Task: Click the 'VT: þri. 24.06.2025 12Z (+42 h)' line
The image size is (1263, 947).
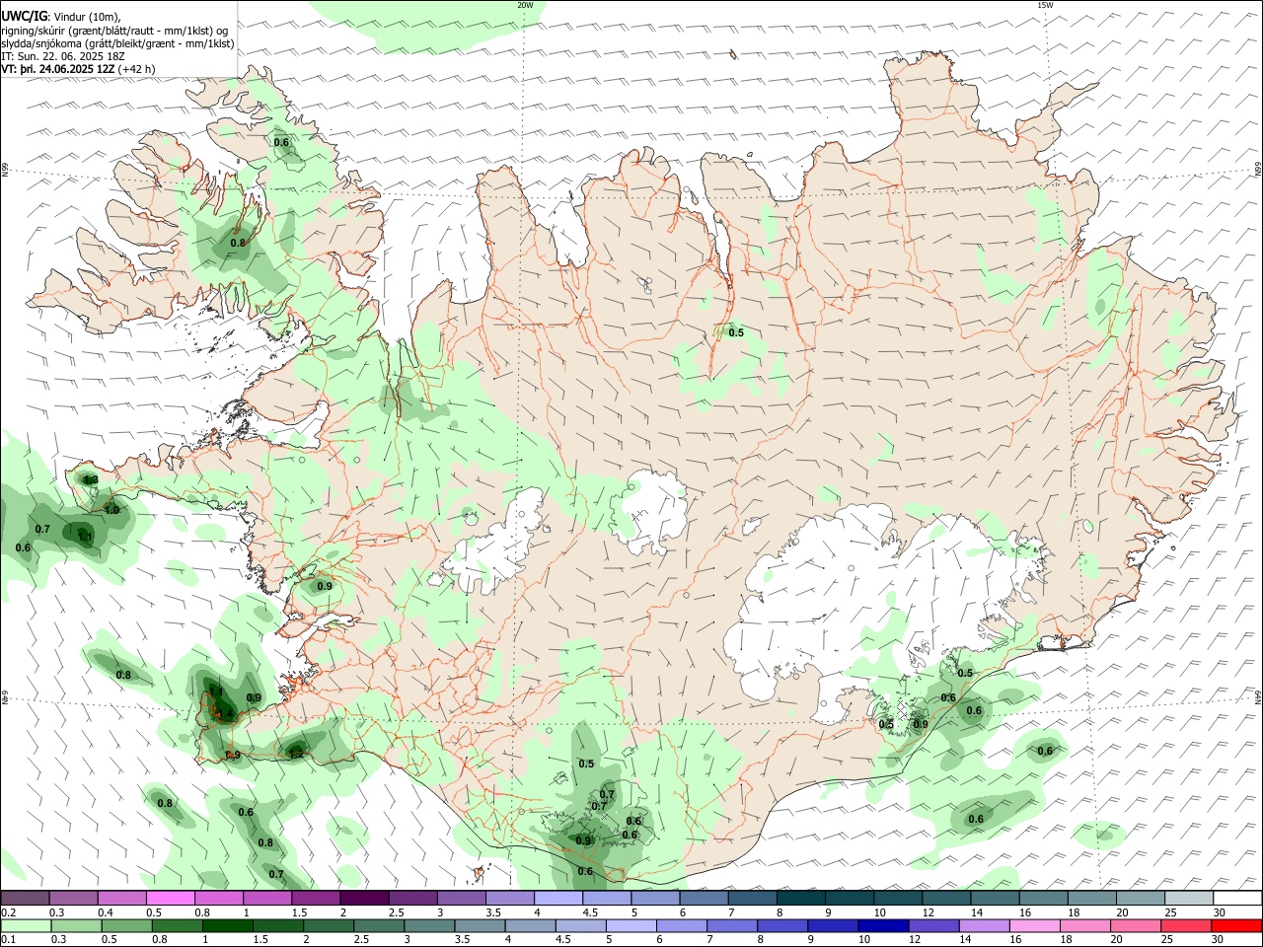Action: tap(78, 69)
